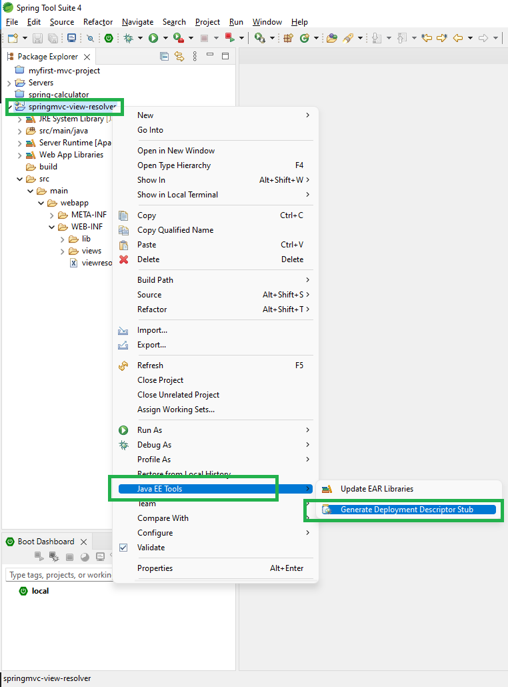Choose Generate Deployment Descriptor Stub

(408, 510)
